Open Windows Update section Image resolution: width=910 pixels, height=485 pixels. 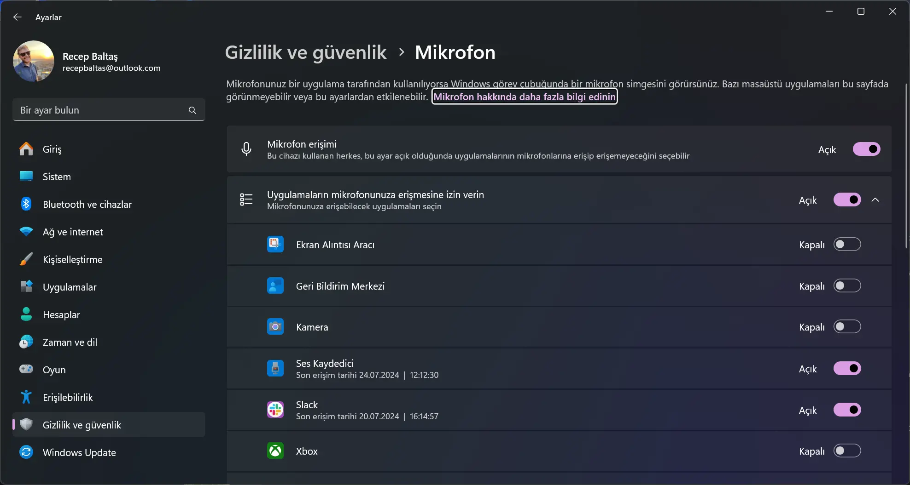pos(109,452)
